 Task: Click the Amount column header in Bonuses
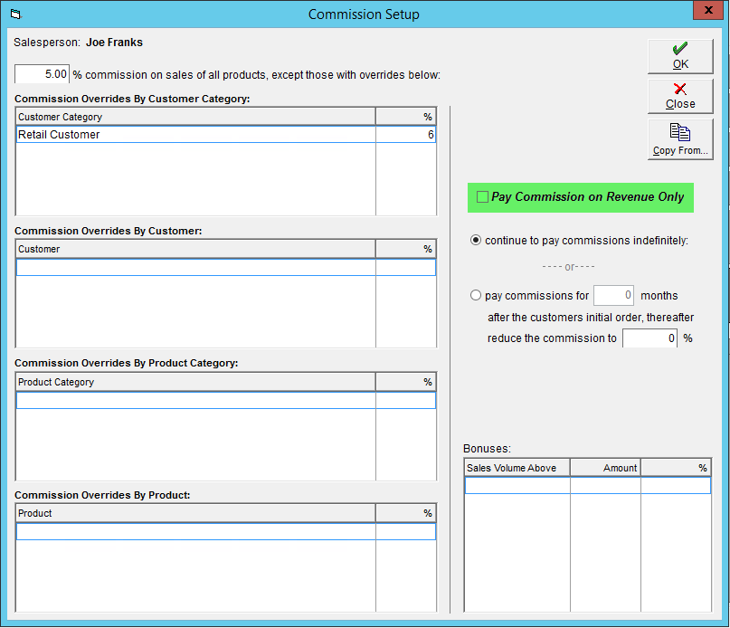(x=605, y=468)
